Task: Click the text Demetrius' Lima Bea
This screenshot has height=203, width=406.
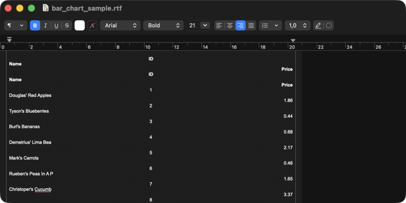Action: pyautogui.click(x=30, y=143)
